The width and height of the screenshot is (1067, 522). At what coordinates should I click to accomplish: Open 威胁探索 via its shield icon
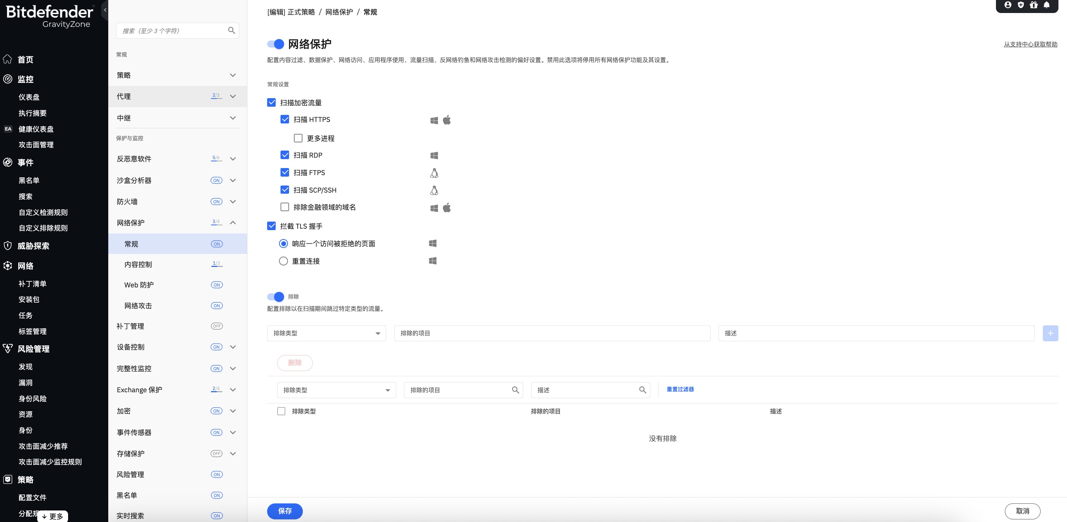(x=7, y=246)
